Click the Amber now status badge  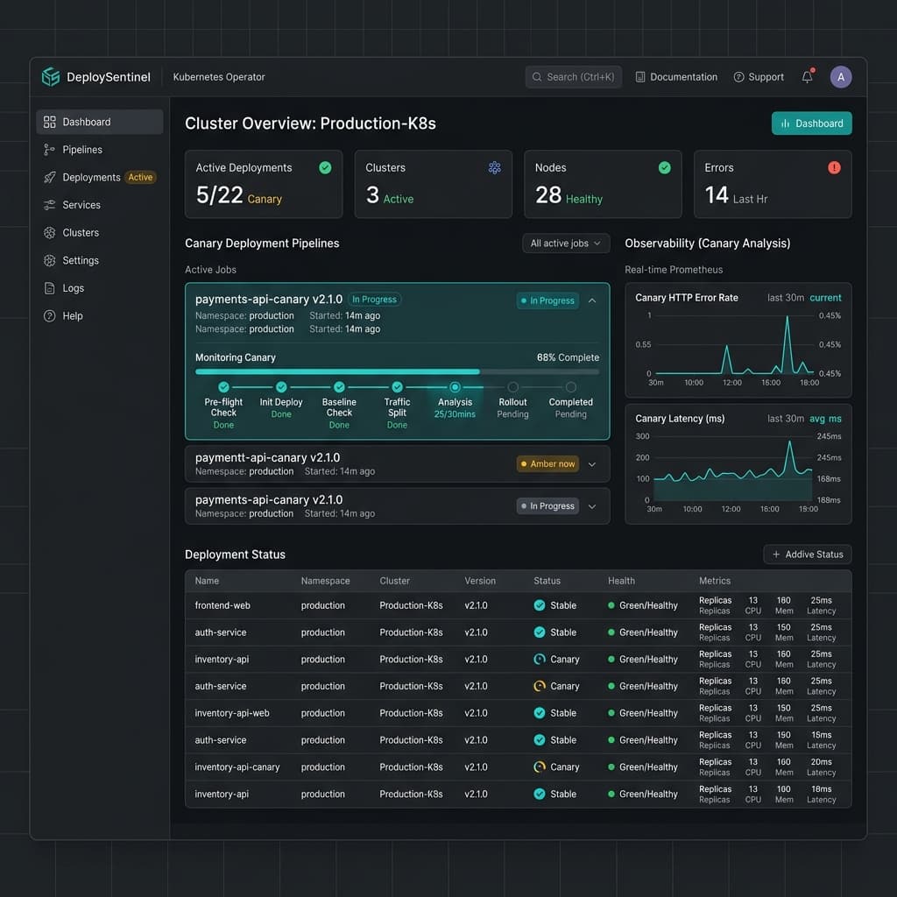tap(547, 464)
